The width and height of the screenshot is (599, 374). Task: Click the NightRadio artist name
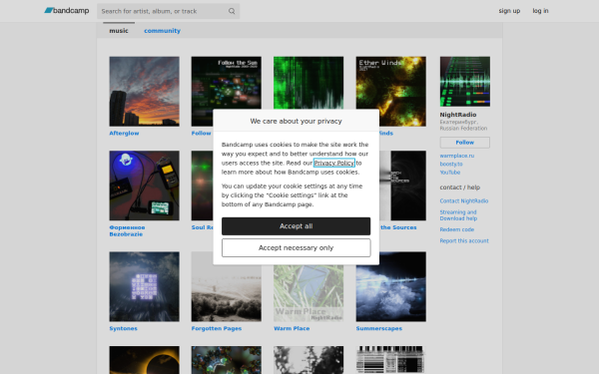458,115
